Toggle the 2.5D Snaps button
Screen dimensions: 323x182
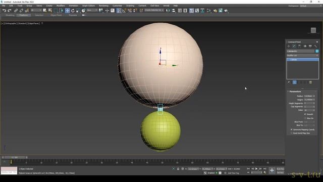pos(119,11)
